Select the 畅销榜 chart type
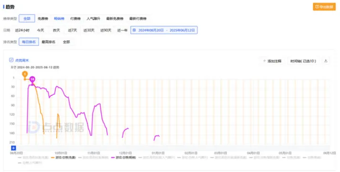Screen dimensions: 340x172 pyautogui.click(x=59, y=19)
